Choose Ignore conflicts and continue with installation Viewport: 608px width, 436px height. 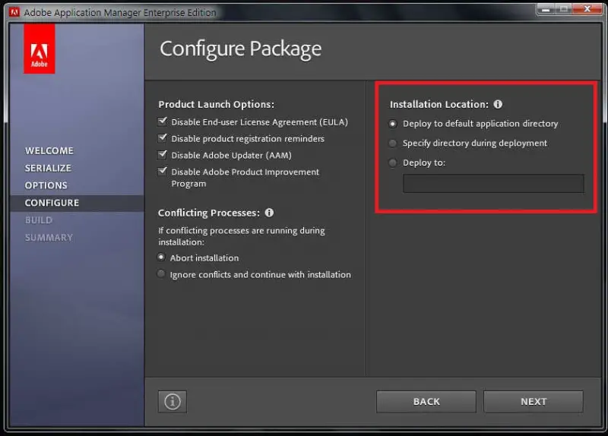(x=161, y=273)
